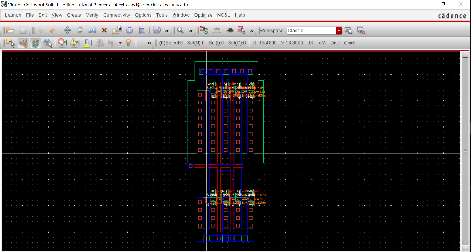Toggle the highlighted path-routing mode button
Viewport: 471px width, 252px height.
[23, 43]
